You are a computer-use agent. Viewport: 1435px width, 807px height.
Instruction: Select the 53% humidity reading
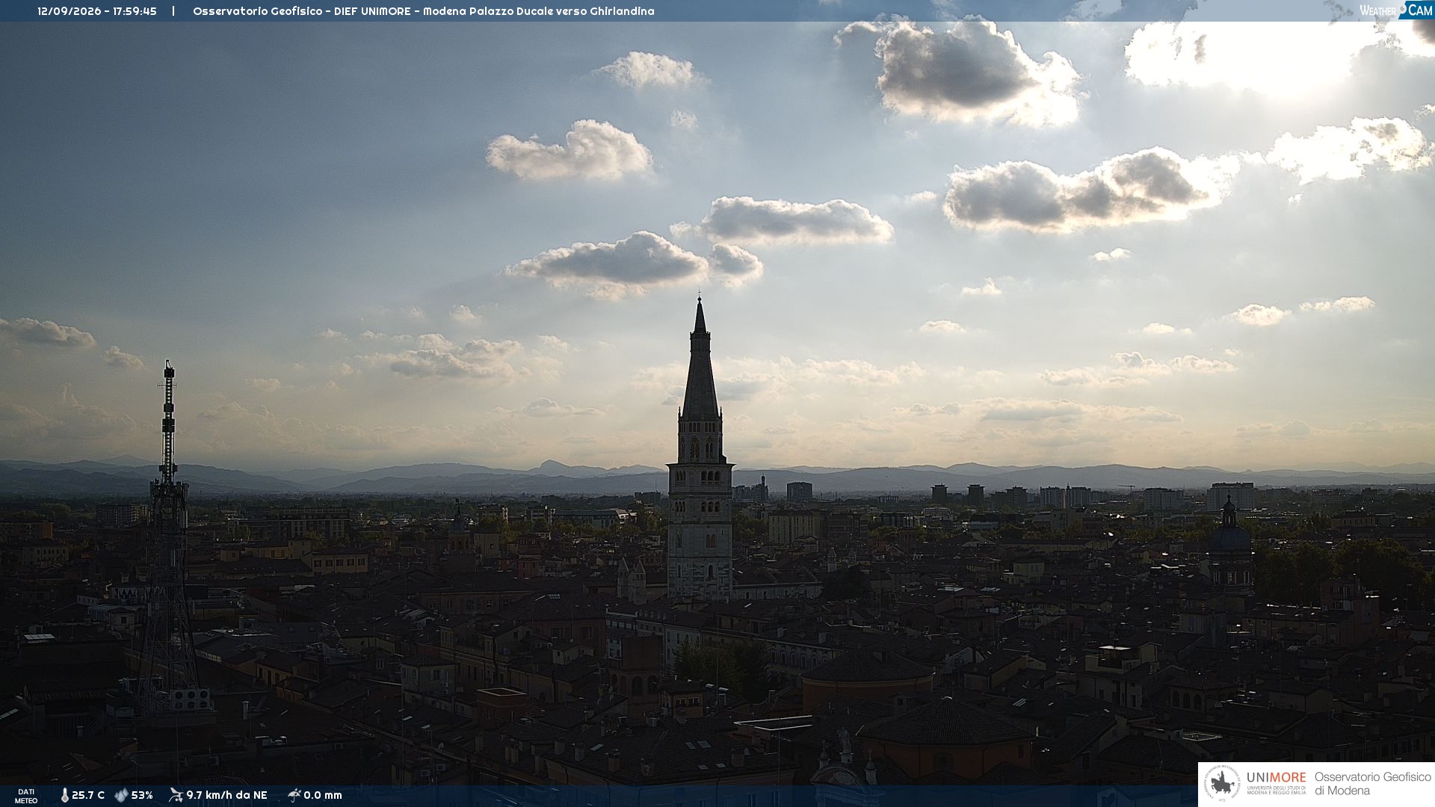click(142, 796)
